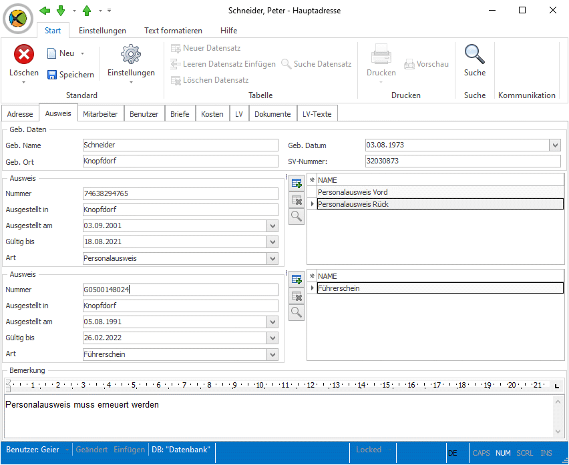Screen dimensions: 569x465
Task: Switch to the Briefe tab
Action: click(x=180, y=114)
